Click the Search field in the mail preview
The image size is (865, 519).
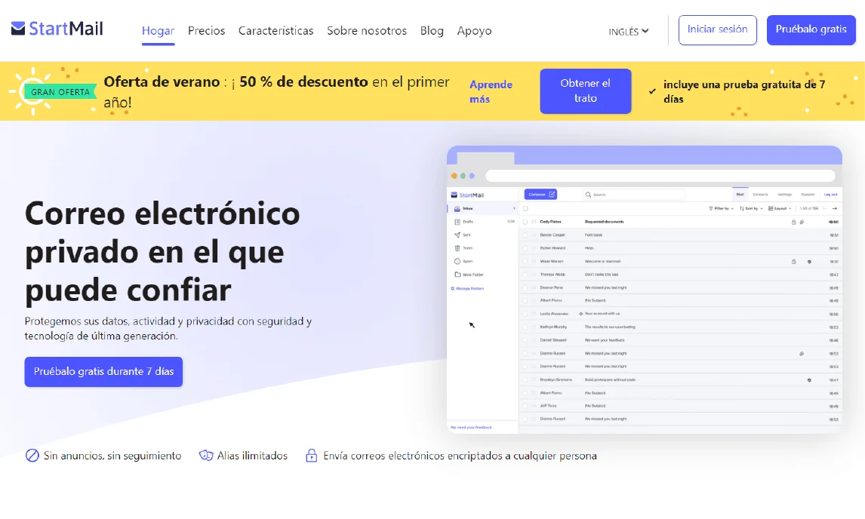click(x=634, y=195)
